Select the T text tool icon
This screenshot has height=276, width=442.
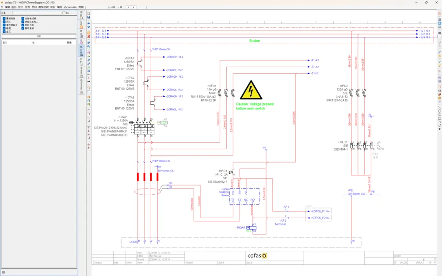click(439, 129)
